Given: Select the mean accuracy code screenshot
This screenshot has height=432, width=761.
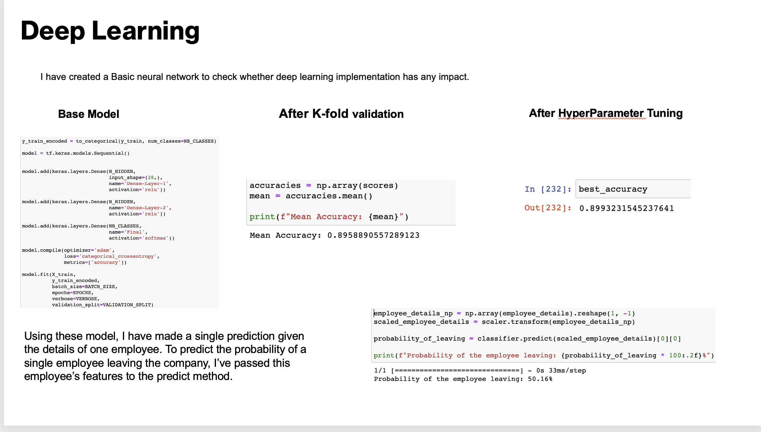Looking at the screenshot, I should click(351, 202).
